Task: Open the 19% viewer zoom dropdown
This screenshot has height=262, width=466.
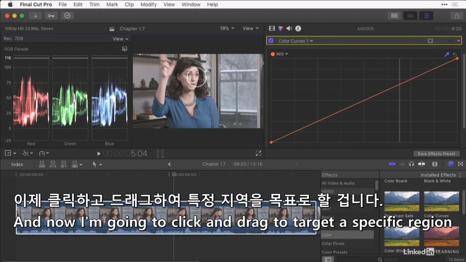Action: pos(227,28)
